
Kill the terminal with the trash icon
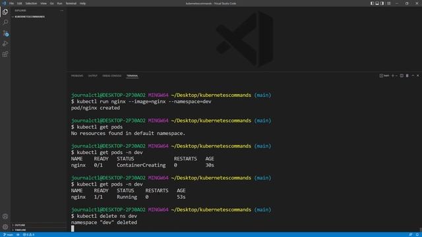407,76
